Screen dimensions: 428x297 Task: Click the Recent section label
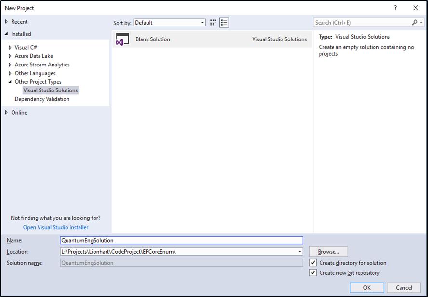coord(19,22)
